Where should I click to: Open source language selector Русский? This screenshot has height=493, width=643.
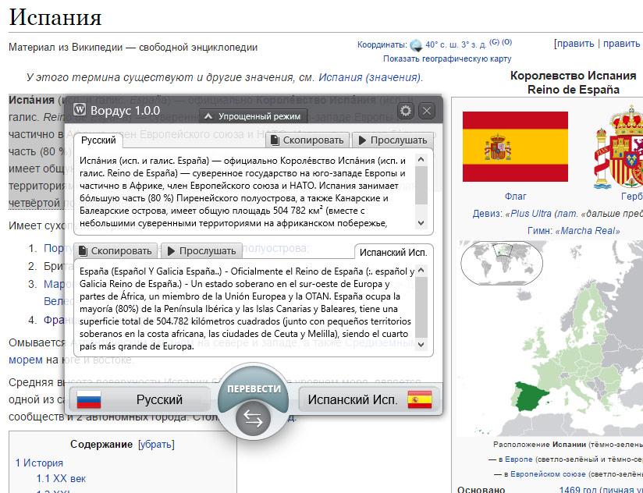(140, 399)
